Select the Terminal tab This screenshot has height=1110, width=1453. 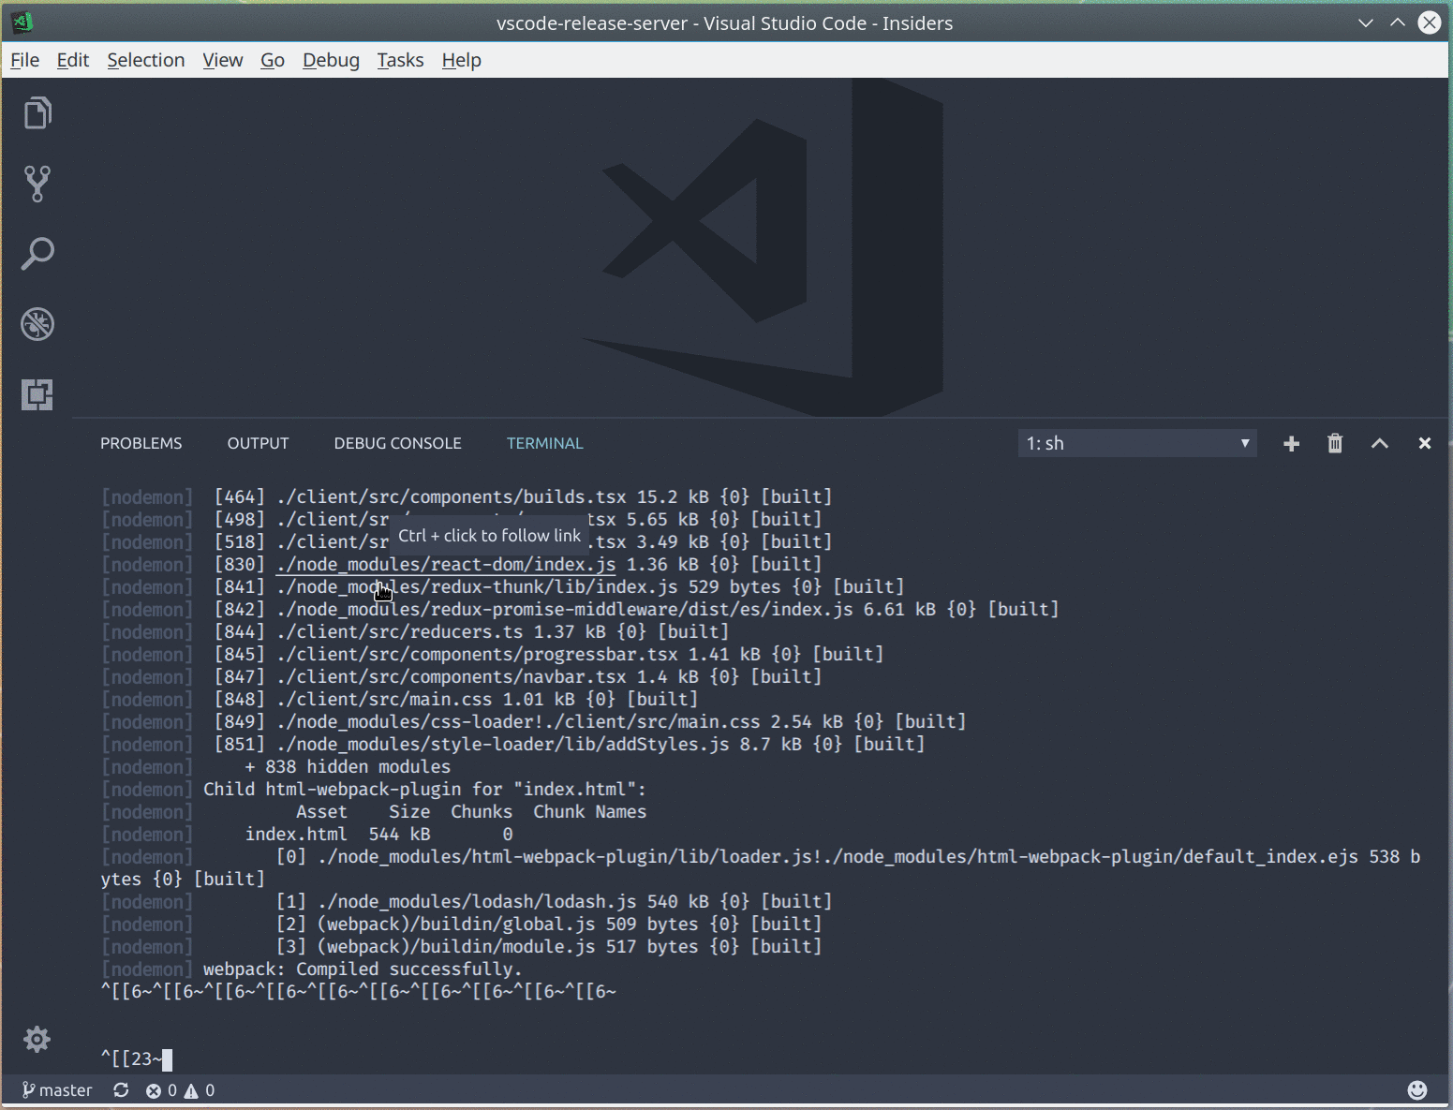coord(545,443)
